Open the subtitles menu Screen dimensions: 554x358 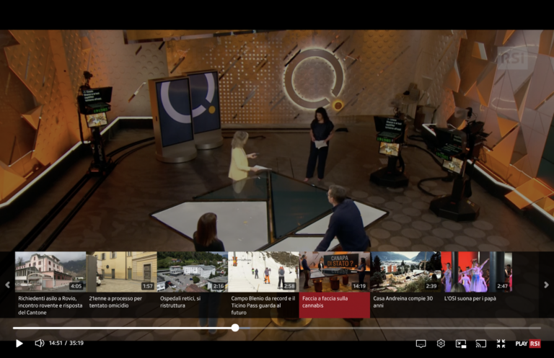[421, 344]
